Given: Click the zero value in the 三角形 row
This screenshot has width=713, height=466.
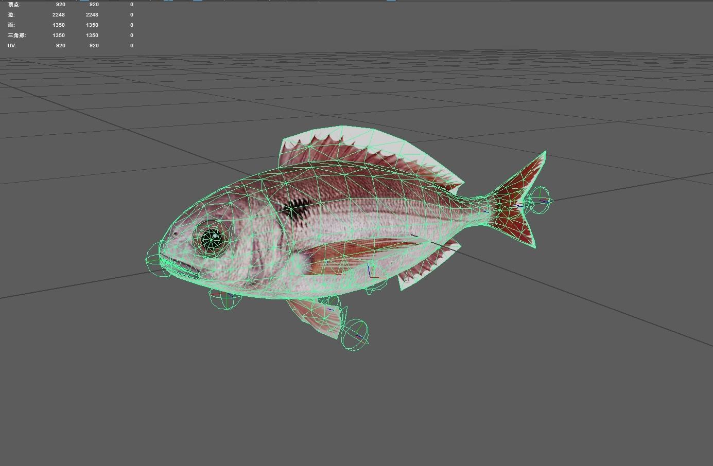Looking at the screenshot, I should [x=132, y=35].
